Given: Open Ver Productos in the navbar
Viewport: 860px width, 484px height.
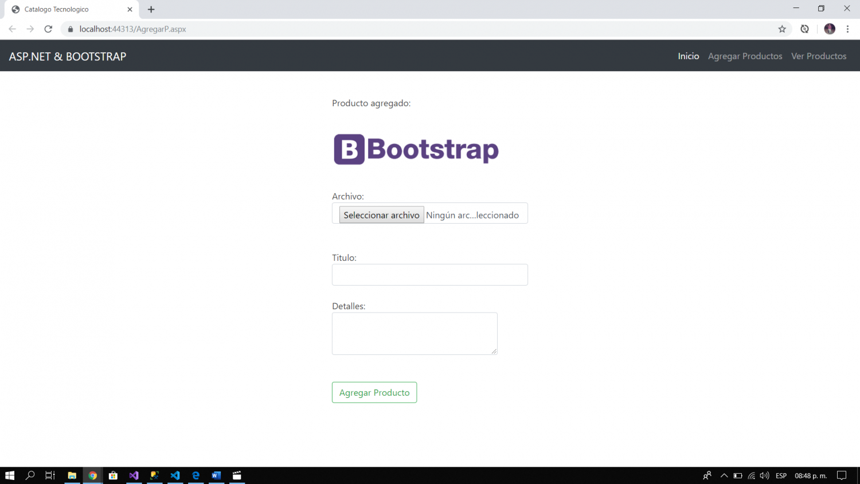Looking at the screenshot, I should point(819,56).
